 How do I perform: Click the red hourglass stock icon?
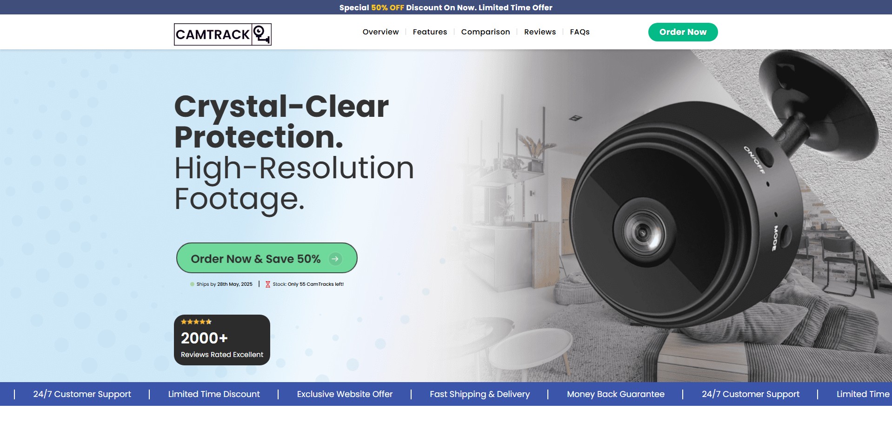coord(268,284)
